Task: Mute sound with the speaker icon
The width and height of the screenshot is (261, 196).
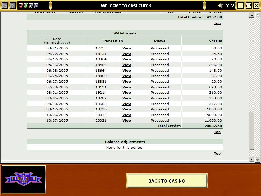Action: [x=221, y=6]
